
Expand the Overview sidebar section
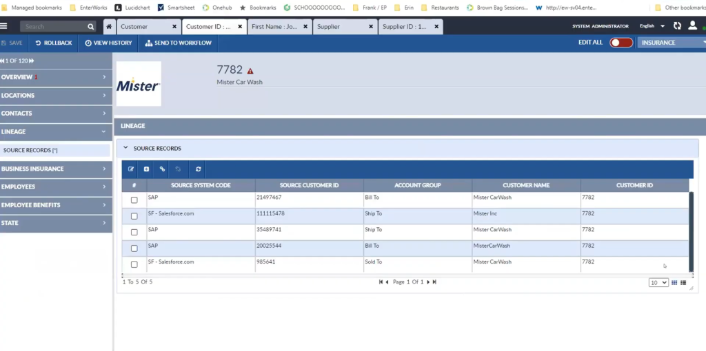coord(56,77)
